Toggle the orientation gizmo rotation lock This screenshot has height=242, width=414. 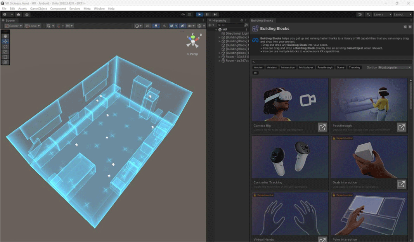click(x=201, y=35)
